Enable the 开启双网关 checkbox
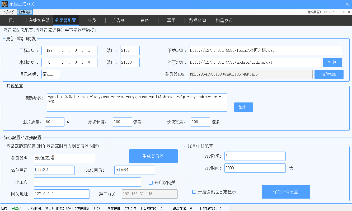Viewport: 352px width, 211px height. coord(162,182)
